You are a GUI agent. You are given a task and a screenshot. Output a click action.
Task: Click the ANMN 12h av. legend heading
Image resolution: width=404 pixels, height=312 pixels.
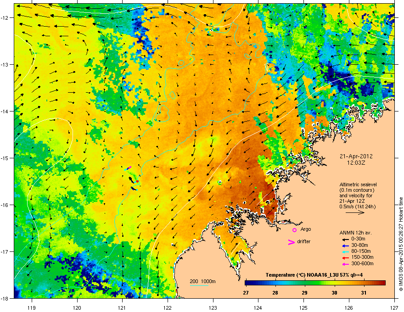coord(355,233)
